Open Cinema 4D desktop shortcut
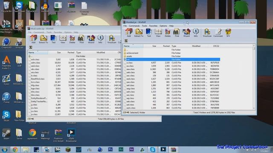The height and width of the screenshot is (153, 273). [x=6, y=43]
